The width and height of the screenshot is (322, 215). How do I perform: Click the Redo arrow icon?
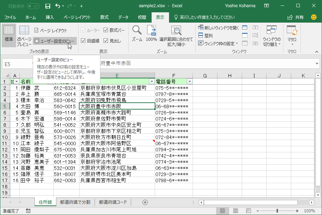(70, 6)
